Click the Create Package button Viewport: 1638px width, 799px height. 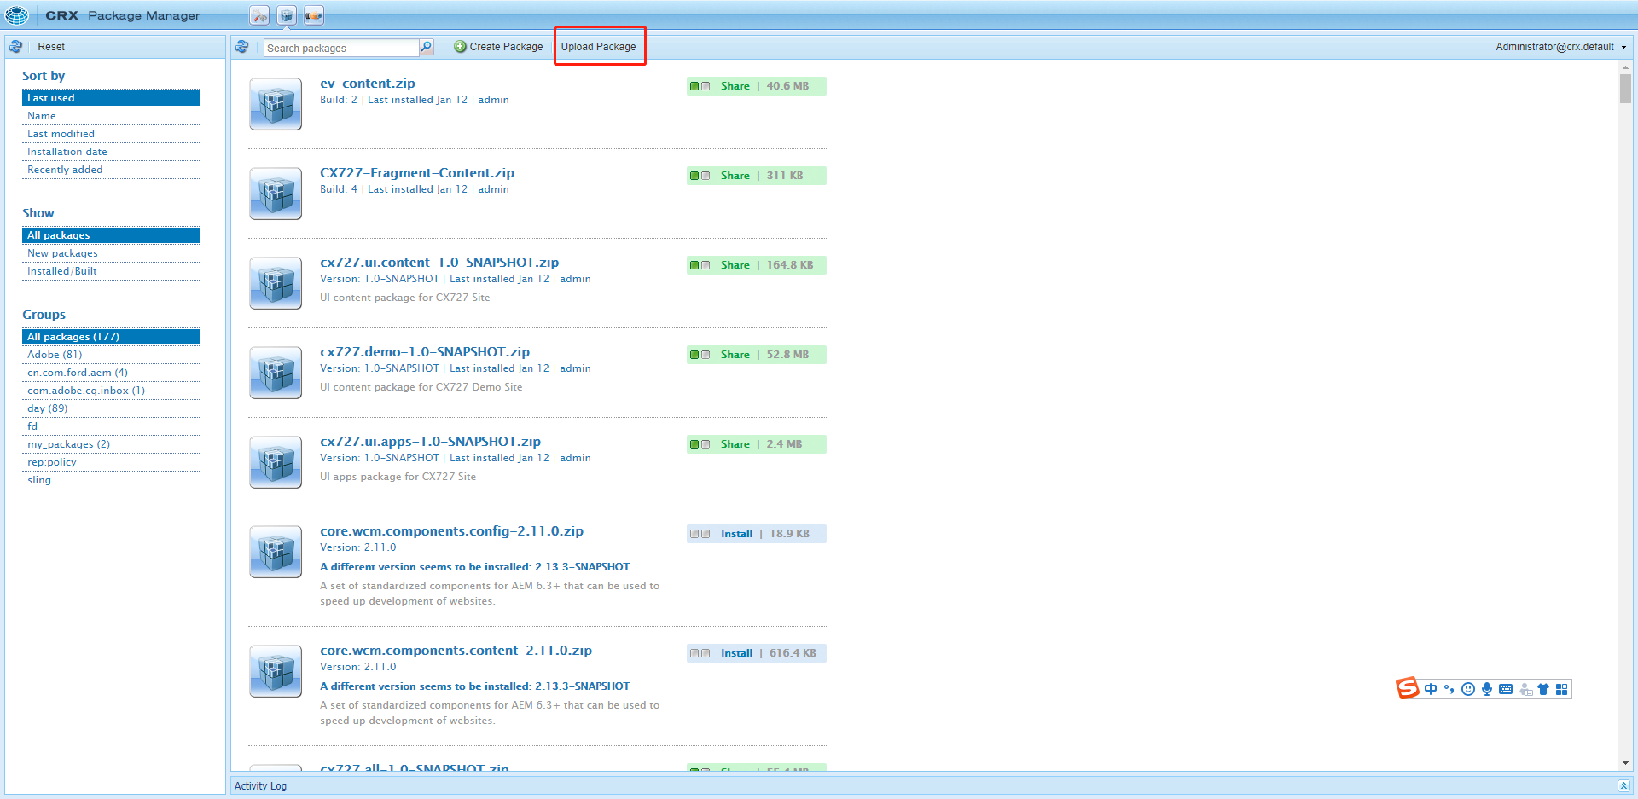point(498,47)
